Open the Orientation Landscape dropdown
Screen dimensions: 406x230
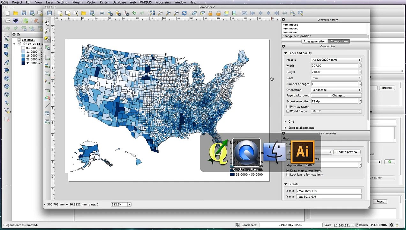[336, 90]
